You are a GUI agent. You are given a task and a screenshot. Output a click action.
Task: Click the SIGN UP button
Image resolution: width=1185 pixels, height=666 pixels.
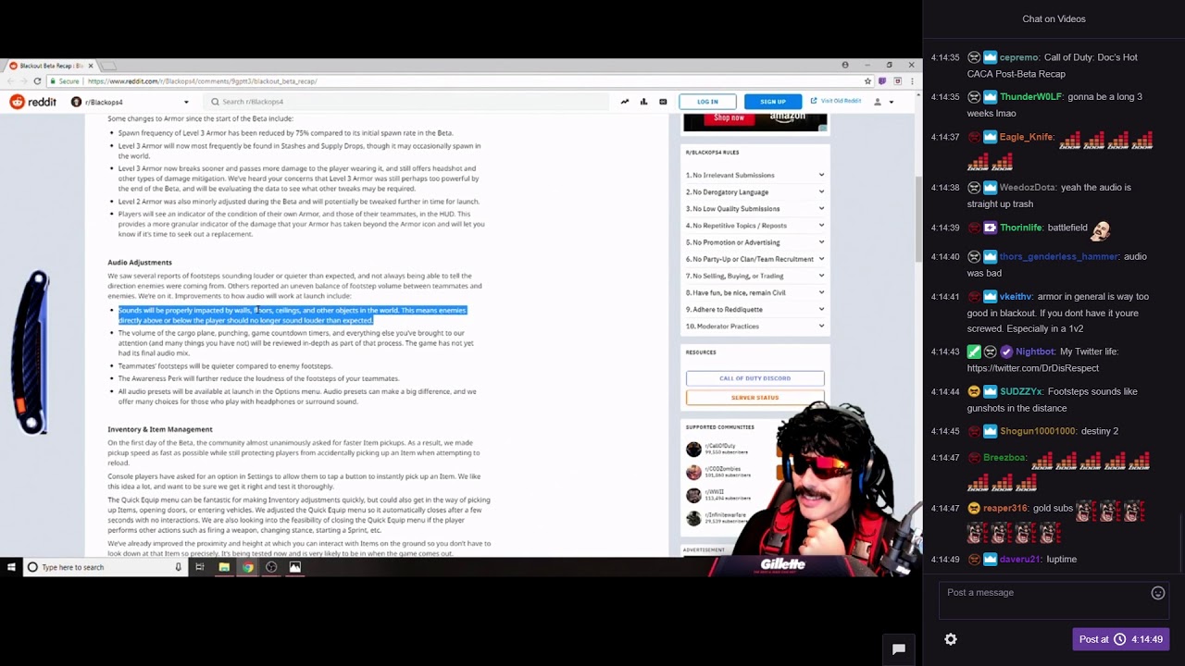pos(773,102)
